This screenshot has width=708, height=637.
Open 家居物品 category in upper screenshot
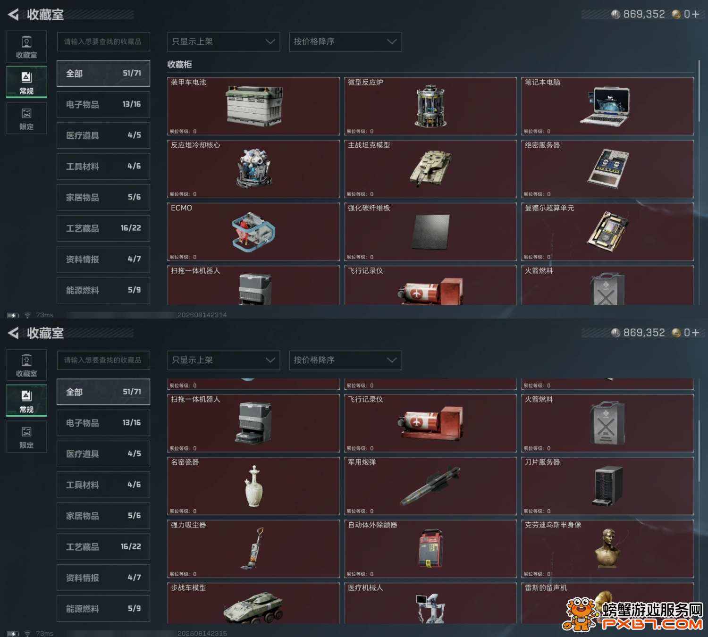103,197
